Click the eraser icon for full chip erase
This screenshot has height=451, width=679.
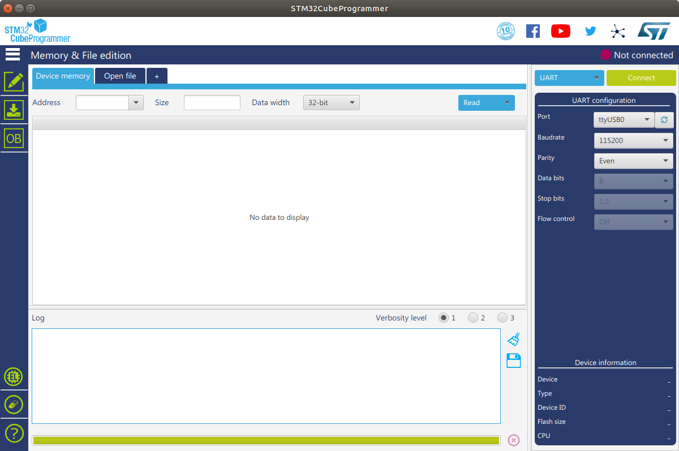point(14,404)
